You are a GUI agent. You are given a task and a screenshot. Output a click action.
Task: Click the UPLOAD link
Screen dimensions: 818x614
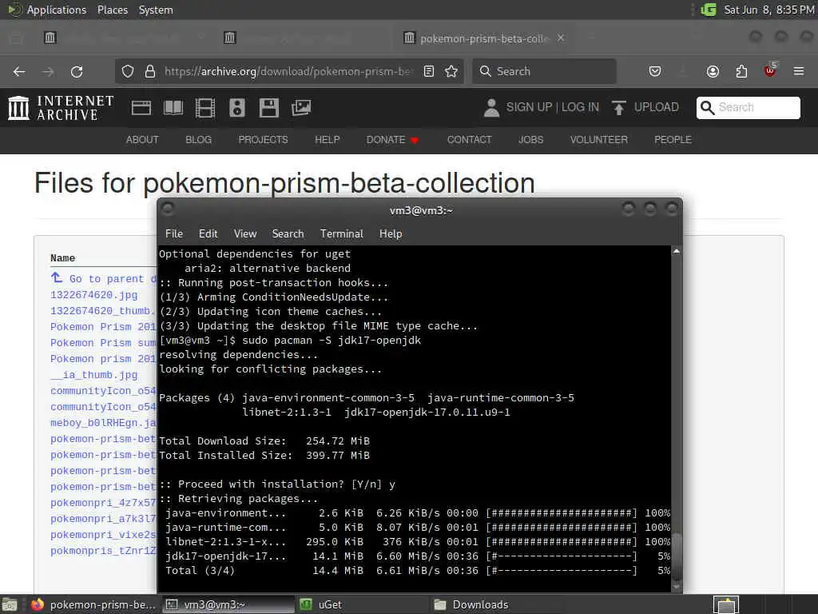[657, 108]
